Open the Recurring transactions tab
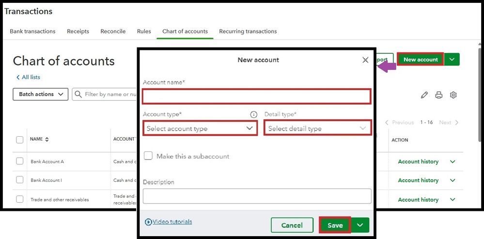The height and width of the screenshot is (239, 484). [x=248, y=32]
